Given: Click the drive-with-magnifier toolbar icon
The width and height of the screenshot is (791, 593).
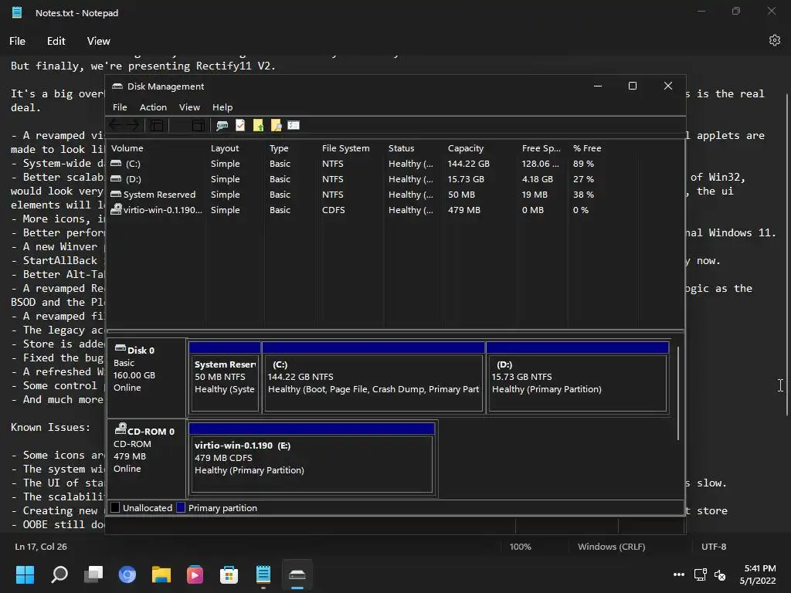Looking at the screenshot, I should coord(222,125).
